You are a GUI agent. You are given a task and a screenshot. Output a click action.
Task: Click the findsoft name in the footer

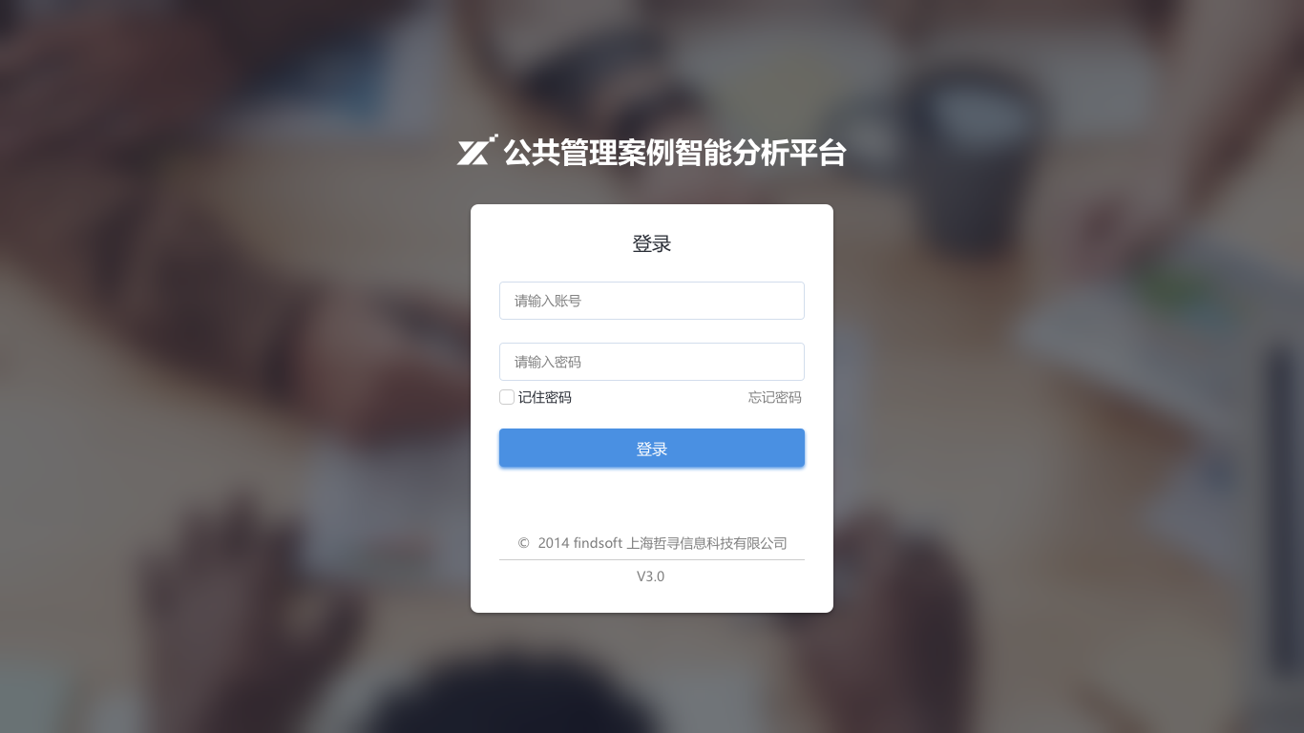pos(598,543)
